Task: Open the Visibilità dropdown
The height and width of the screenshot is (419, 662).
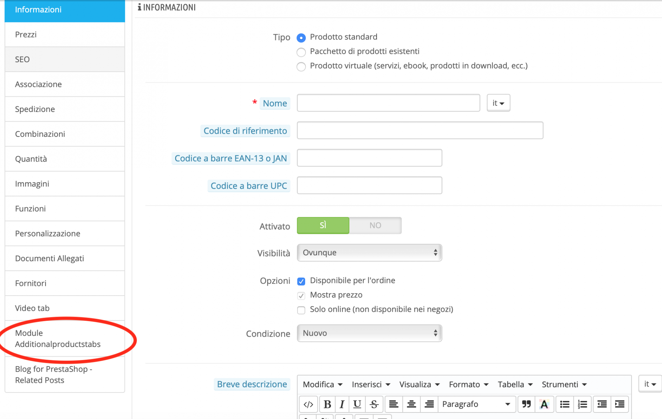Action: (369, 253)
